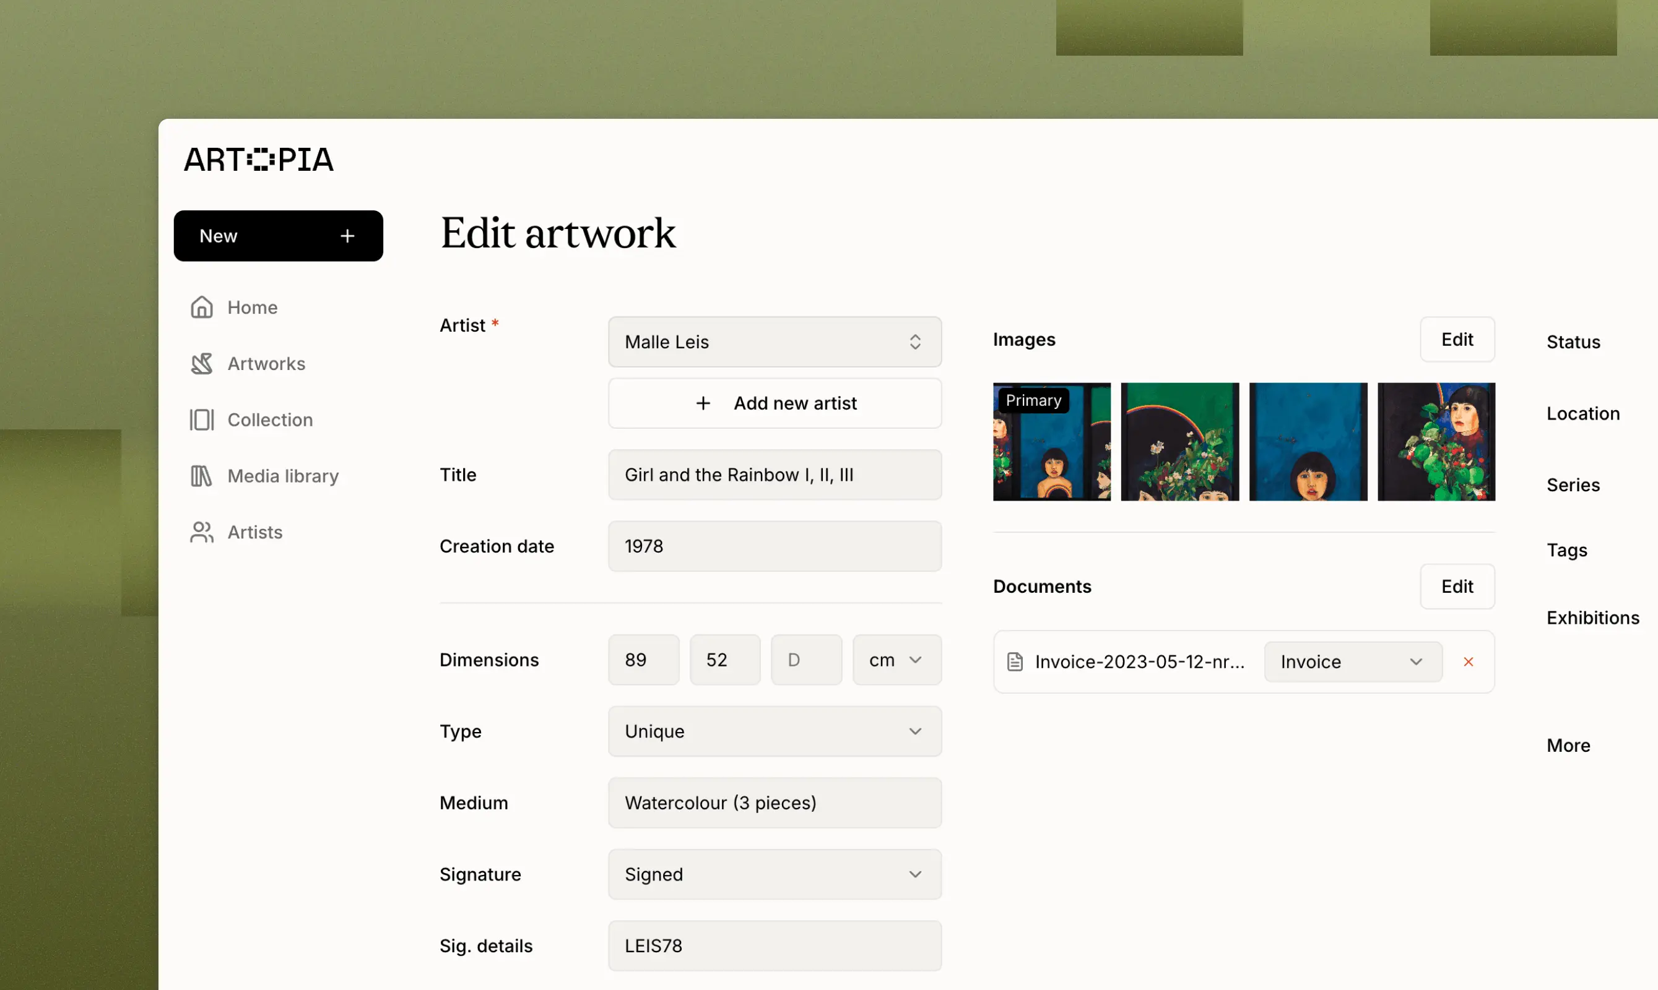Screen dimensions: 1658x990
Task: Open the Invoice document type dropdown
Action: (x=1352, y=661)
